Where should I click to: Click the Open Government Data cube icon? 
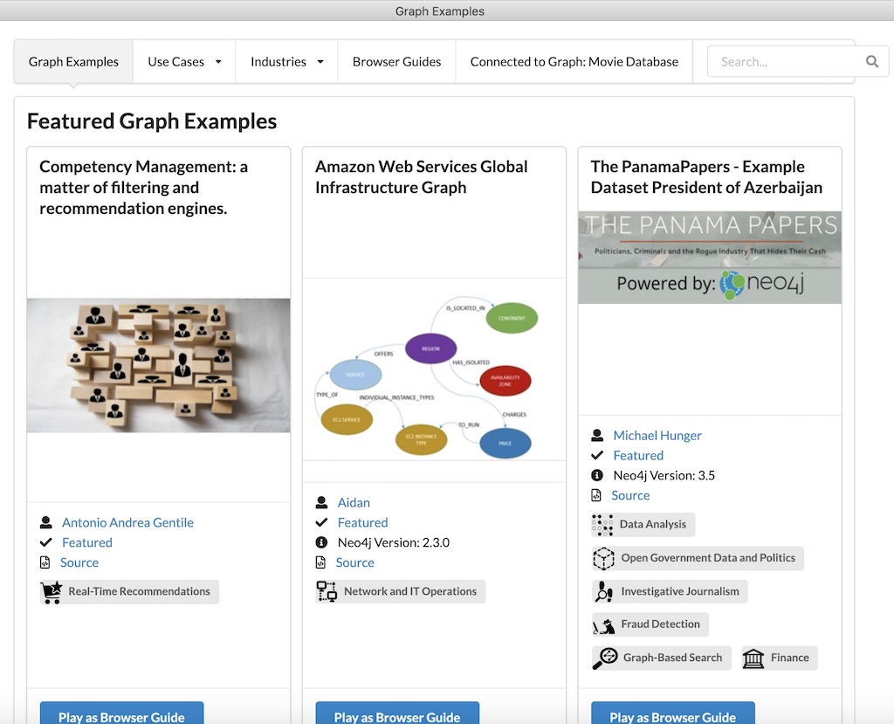pyautogui.click(x=603, y=559)
